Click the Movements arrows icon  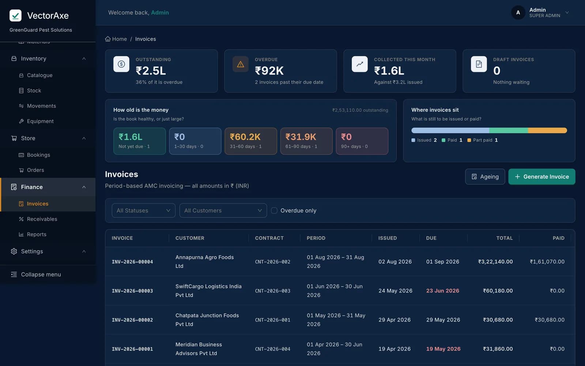pos(21,106)
